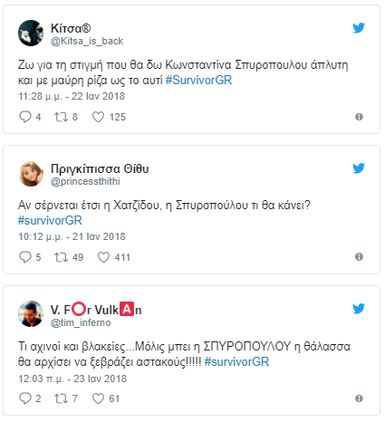Open the @tim_inferno profile handle
The width and height of the screenshot is (384, 422).
[81, 322]
